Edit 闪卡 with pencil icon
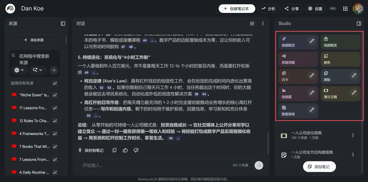The height and width of the screenshot is (182, 368). tap(312, 75)
